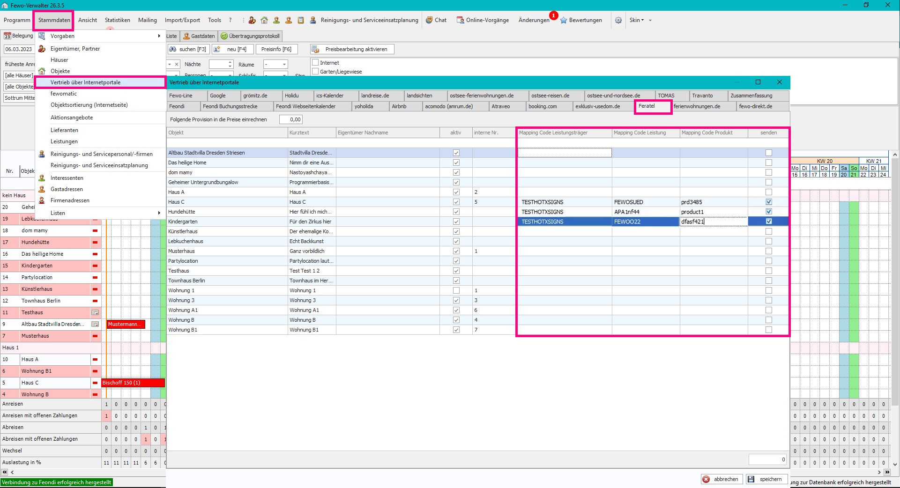Click the binoculars suchen [F3] icon

173,49
